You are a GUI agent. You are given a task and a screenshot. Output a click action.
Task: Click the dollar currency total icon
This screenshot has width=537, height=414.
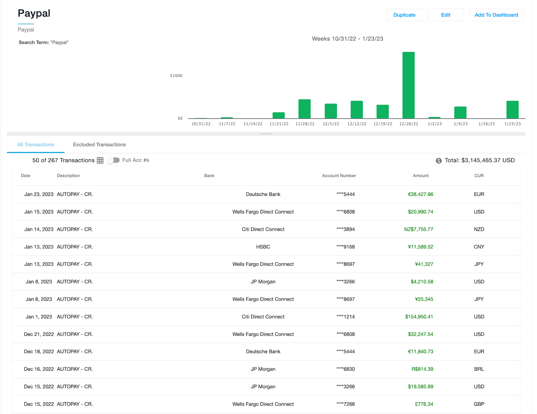click(439, 161)
